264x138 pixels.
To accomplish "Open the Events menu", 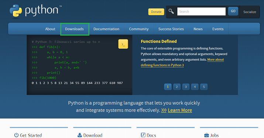I will tap(218, 29).
